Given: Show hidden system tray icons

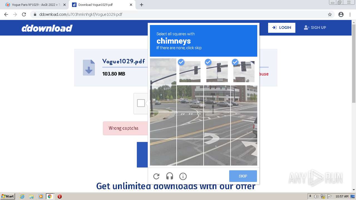Looking at the screenshot, I should tap(310, 196).
